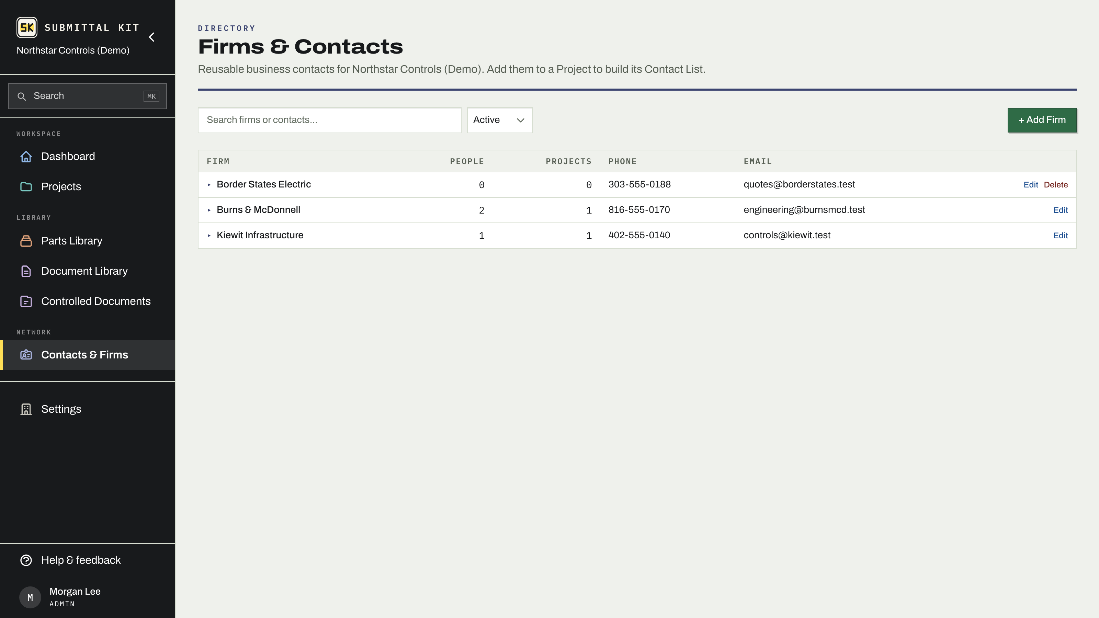Click phone number 816-555-0170
This screenshot has width=1099, height=618.
[639, 210]
